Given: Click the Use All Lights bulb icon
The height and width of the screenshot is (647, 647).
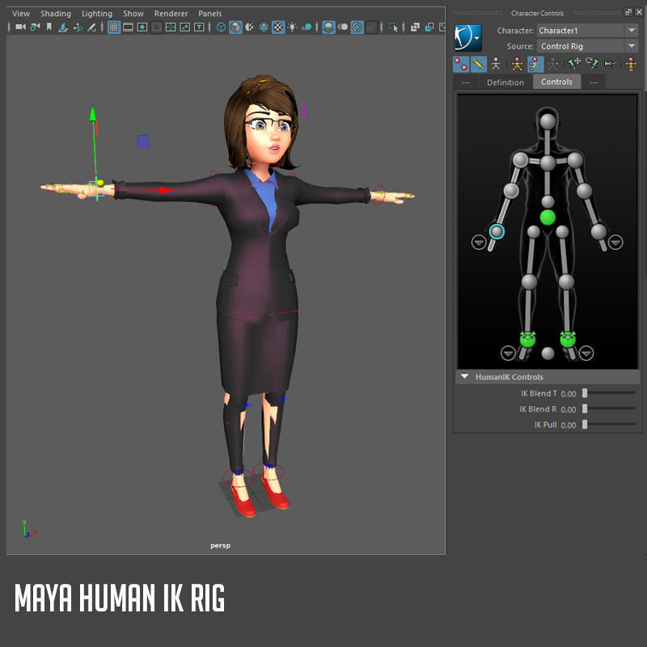Looking at the screenshot, I should tap(293, 27).
